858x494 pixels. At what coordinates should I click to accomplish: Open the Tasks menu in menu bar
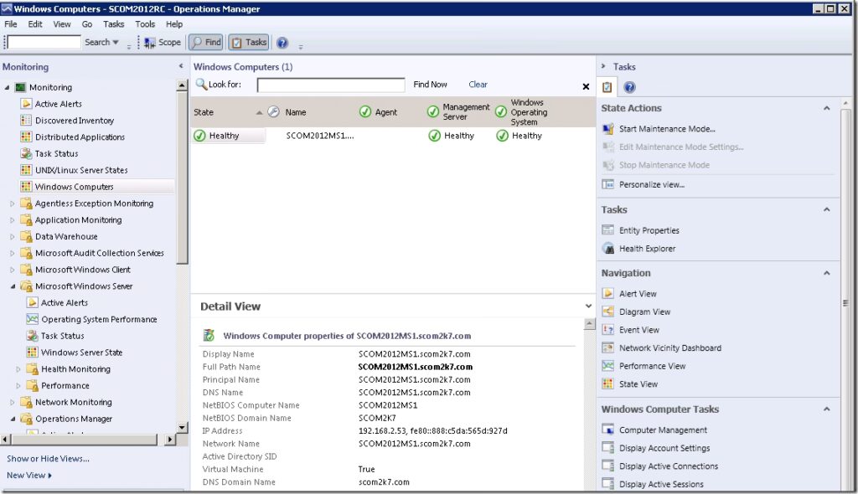(x=114, y=24)
